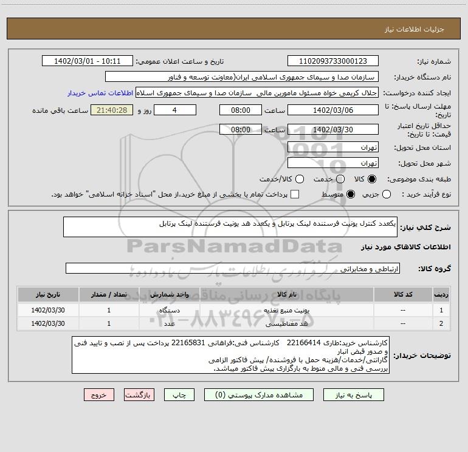Click the announcement date field 1402/03/01 - 10:11
Image resolution: width=468 pixels, height=452 pixels.
point(88,61)
